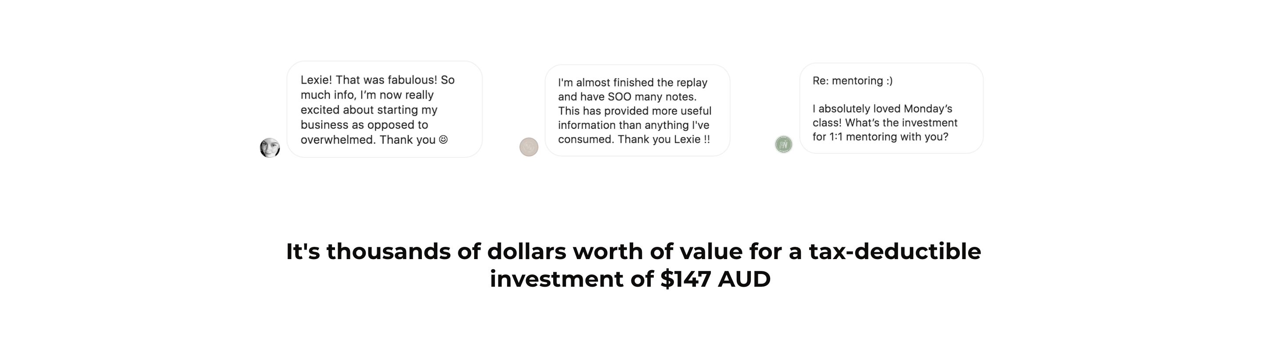Click the 'excited about starting my' line
This screenshot has width=1261, height=356.
pos(369,110)
